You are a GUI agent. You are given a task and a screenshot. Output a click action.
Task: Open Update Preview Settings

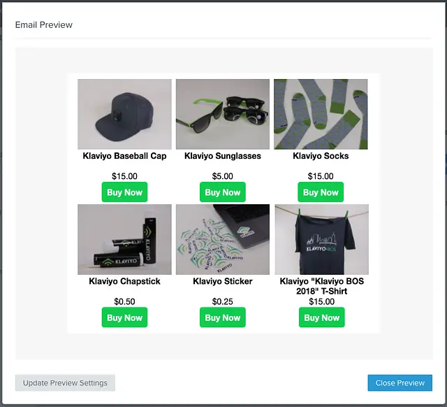(x=65, y=383)
